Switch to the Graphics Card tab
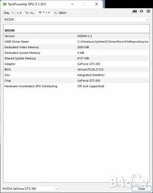 (x=12, y=12)
